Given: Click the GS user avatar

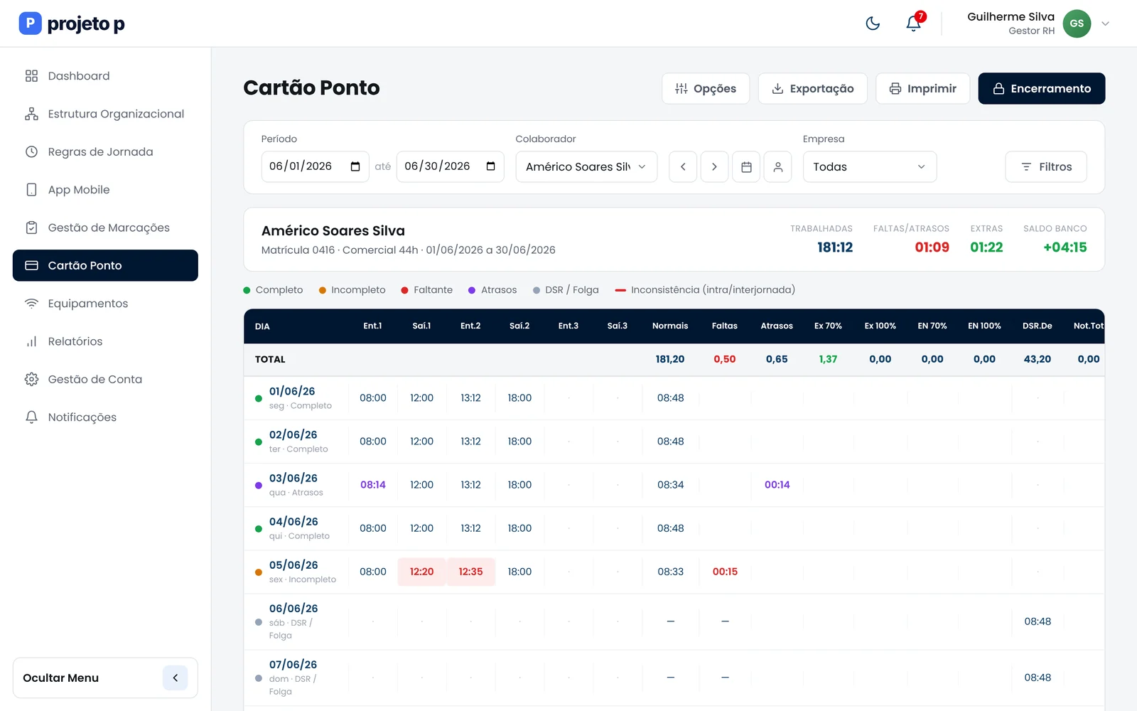Looking at the screenshot, I should click(1077, 23).
